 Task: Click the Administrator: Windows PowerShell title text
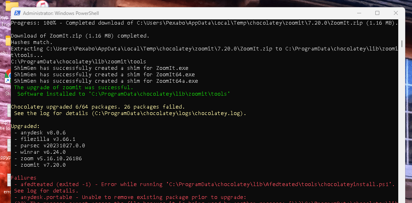pos(61,13)
